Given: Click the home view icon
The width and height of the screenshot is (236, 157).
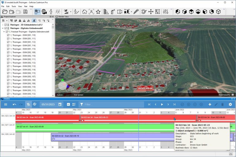Looking at the screenshot, I should tap(85, 12).
